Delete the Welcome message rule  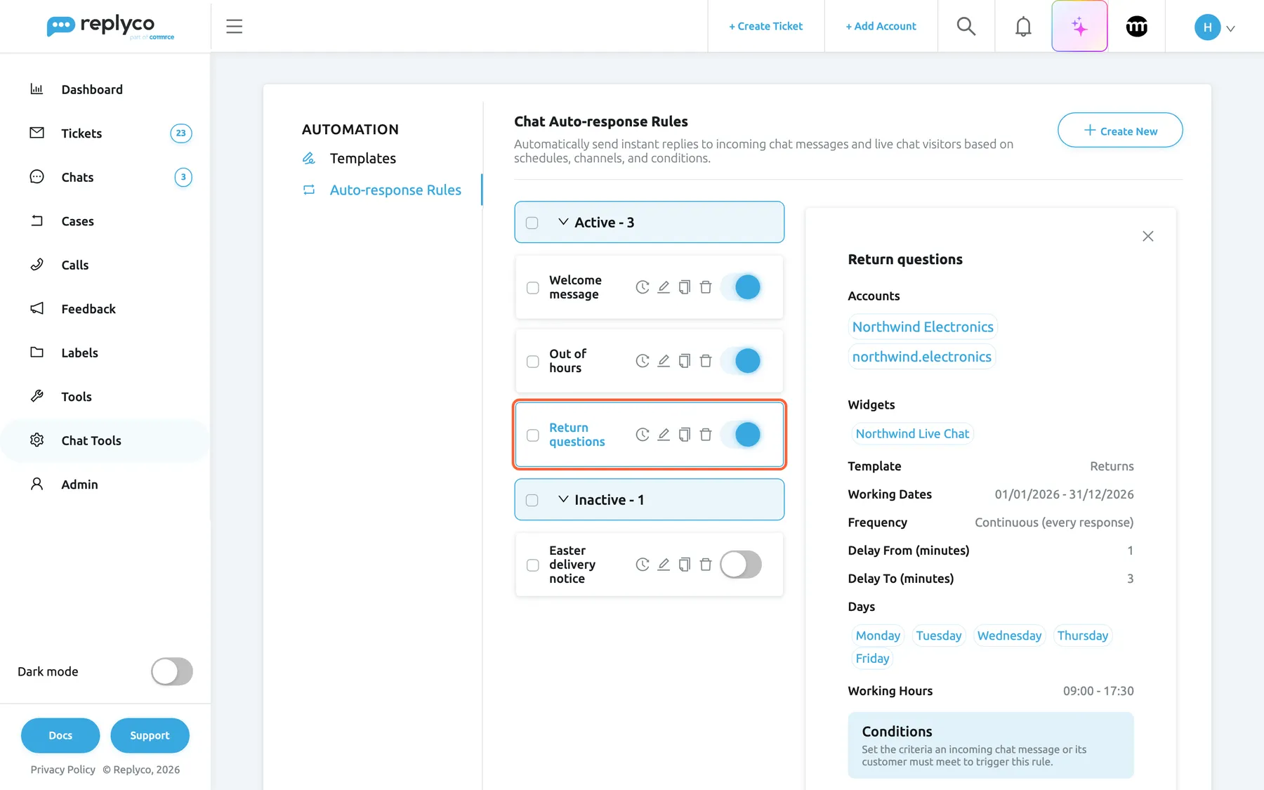706,287
